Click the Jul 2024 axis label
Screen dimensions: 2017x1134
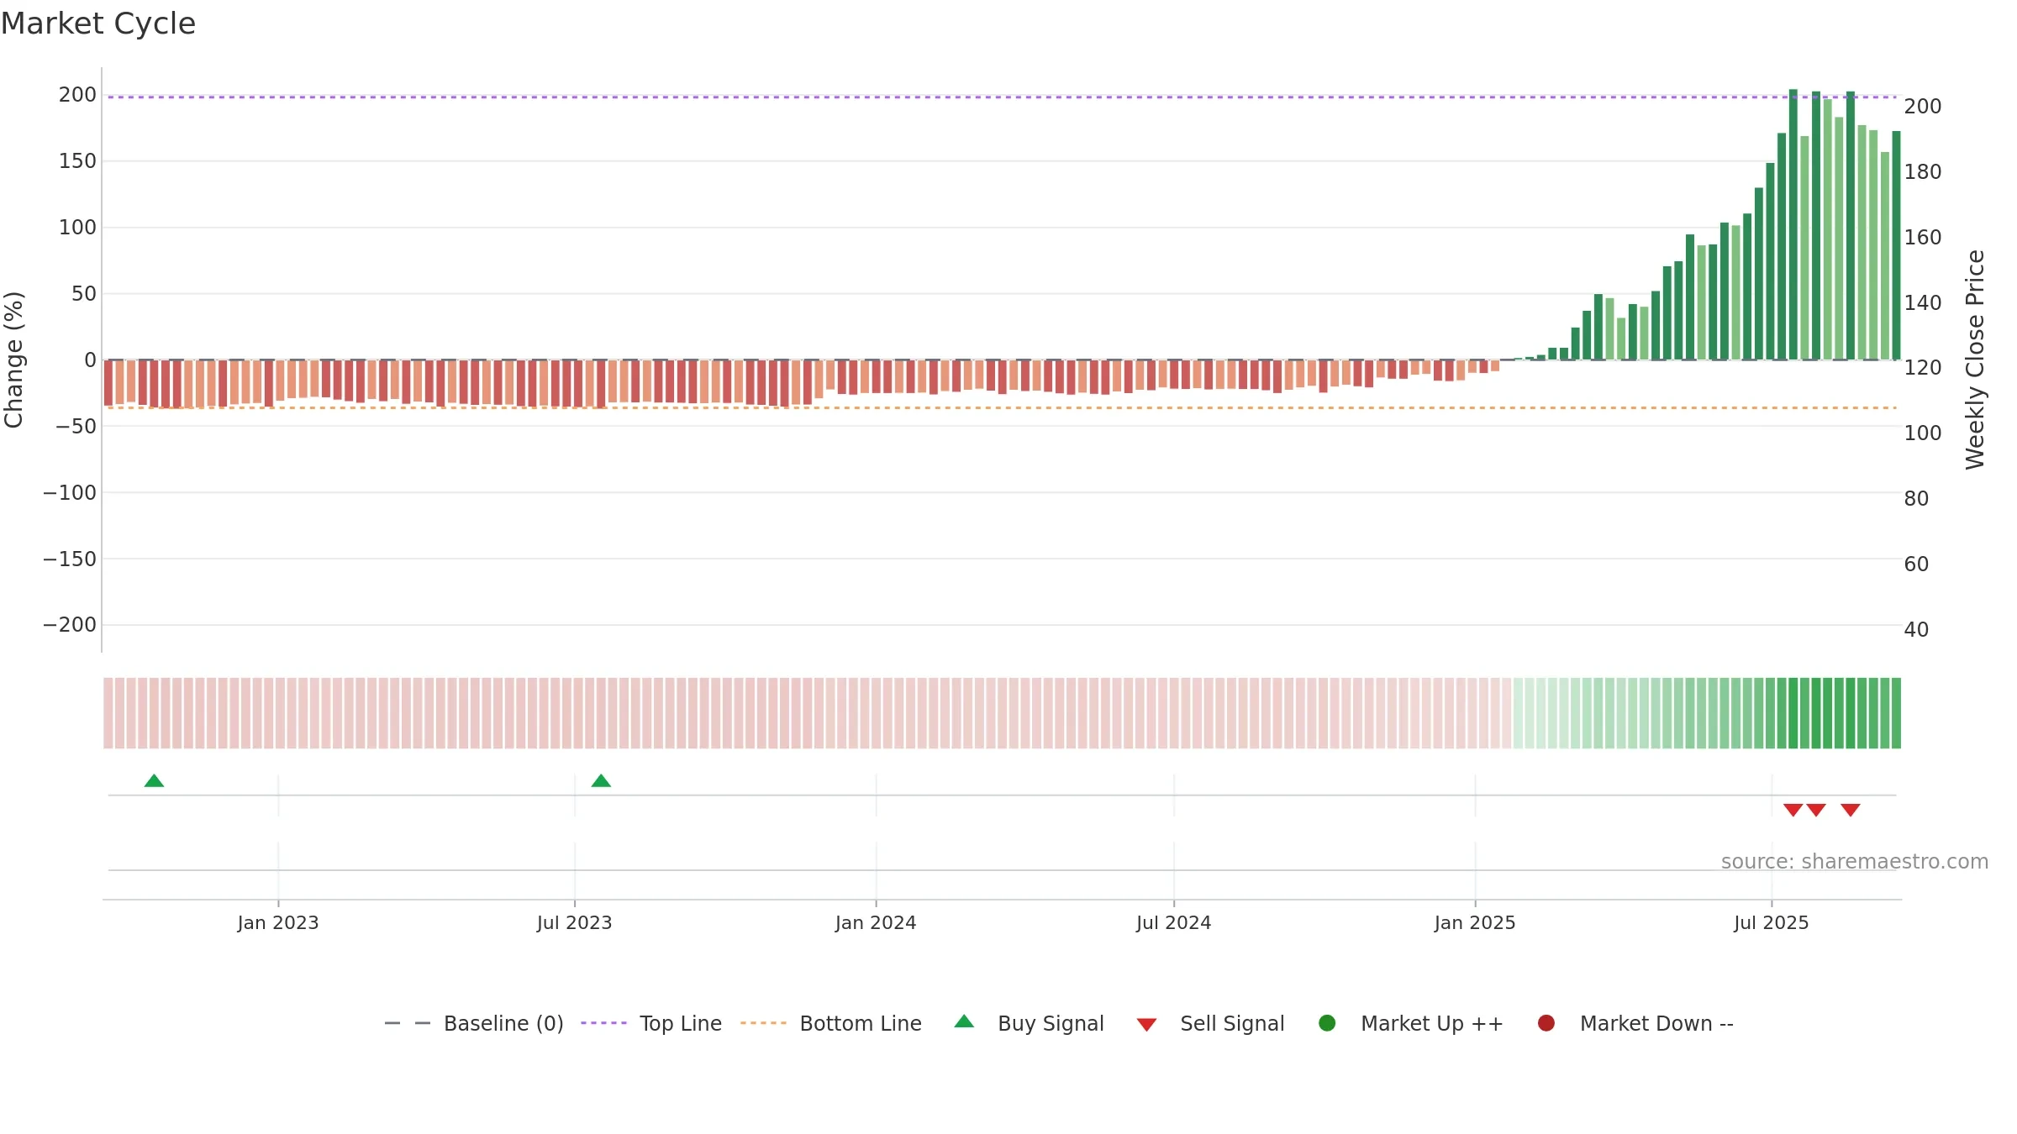tap(1174, 922)
